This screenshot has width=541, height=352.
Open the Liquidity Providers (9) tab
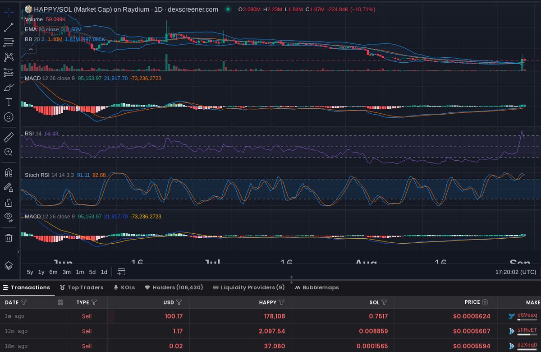(249, 287)
